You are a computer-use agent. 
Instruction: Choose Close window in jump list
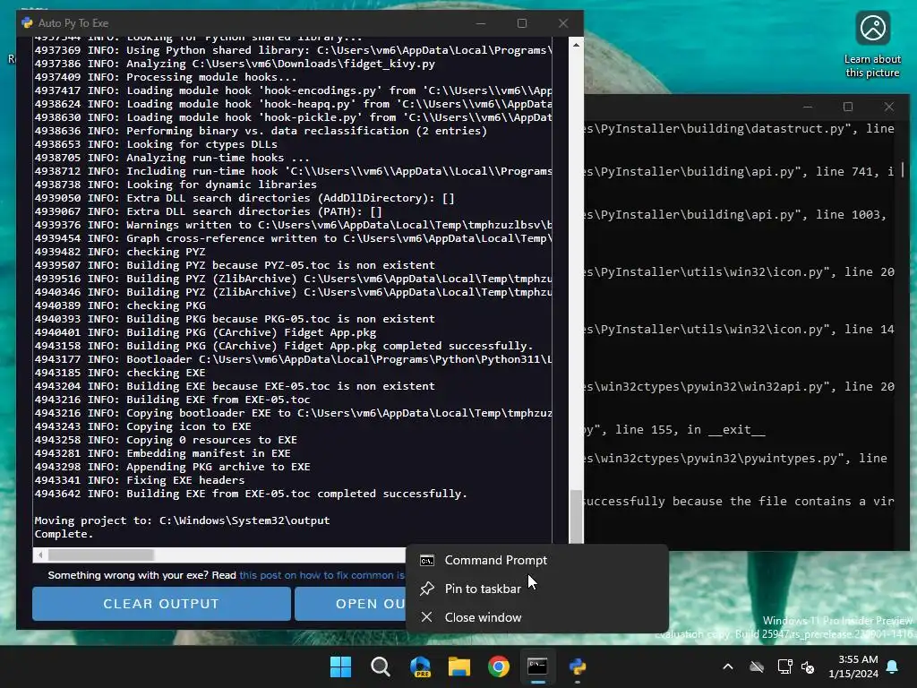(x=537, y=617)
